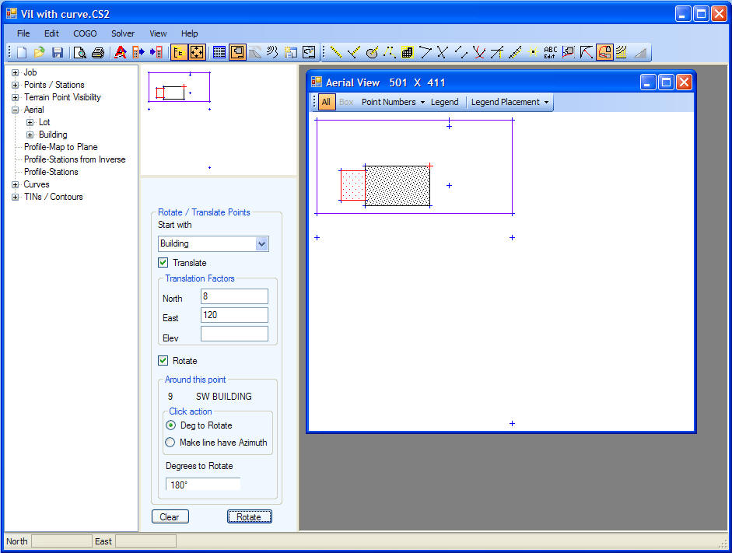Viewport: 732px width, 553px height.
Task: Select the radial circle tool
Action: click(372, 52)
